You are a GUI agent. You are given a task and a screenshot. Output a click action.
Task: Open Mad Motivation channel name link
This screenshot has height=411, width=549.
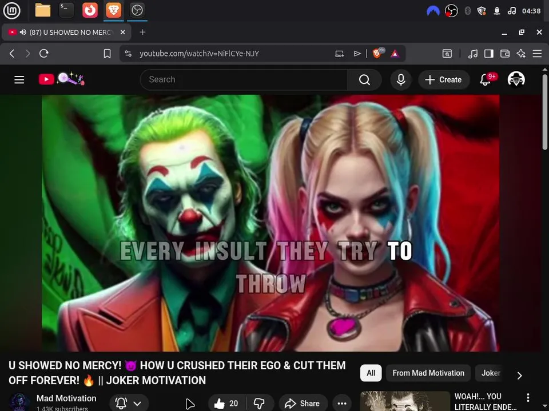pos(66,398)
